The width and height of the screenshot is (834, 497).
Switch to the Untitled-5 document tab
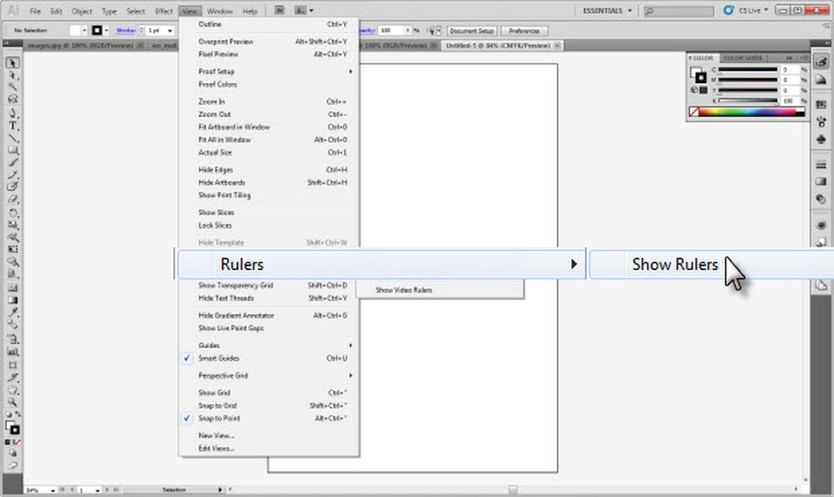point(498,46)
